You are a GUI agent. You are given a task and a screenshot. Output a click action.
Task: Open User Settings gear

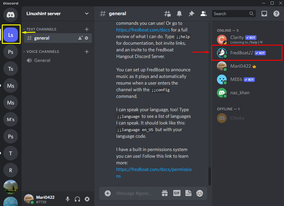coord(87,199)
